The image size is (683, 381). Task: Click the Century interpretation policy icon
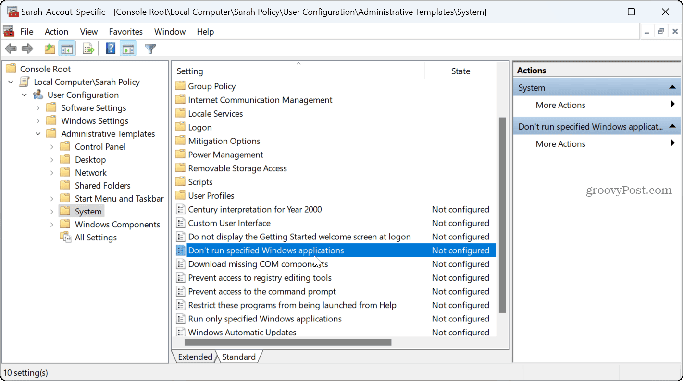180,209
